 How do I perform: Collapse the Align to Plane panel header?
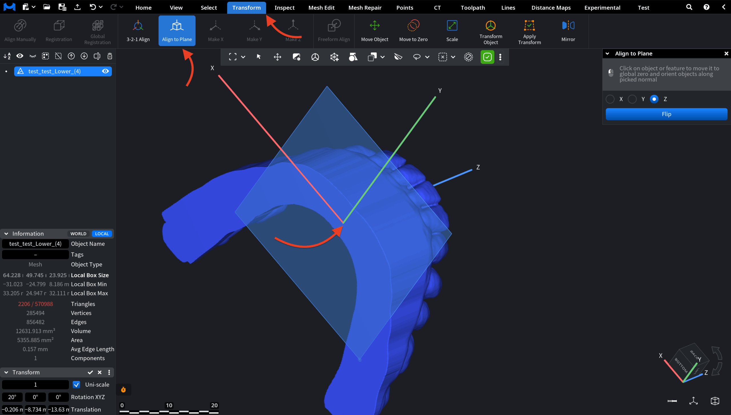click(x=608, y=53)
